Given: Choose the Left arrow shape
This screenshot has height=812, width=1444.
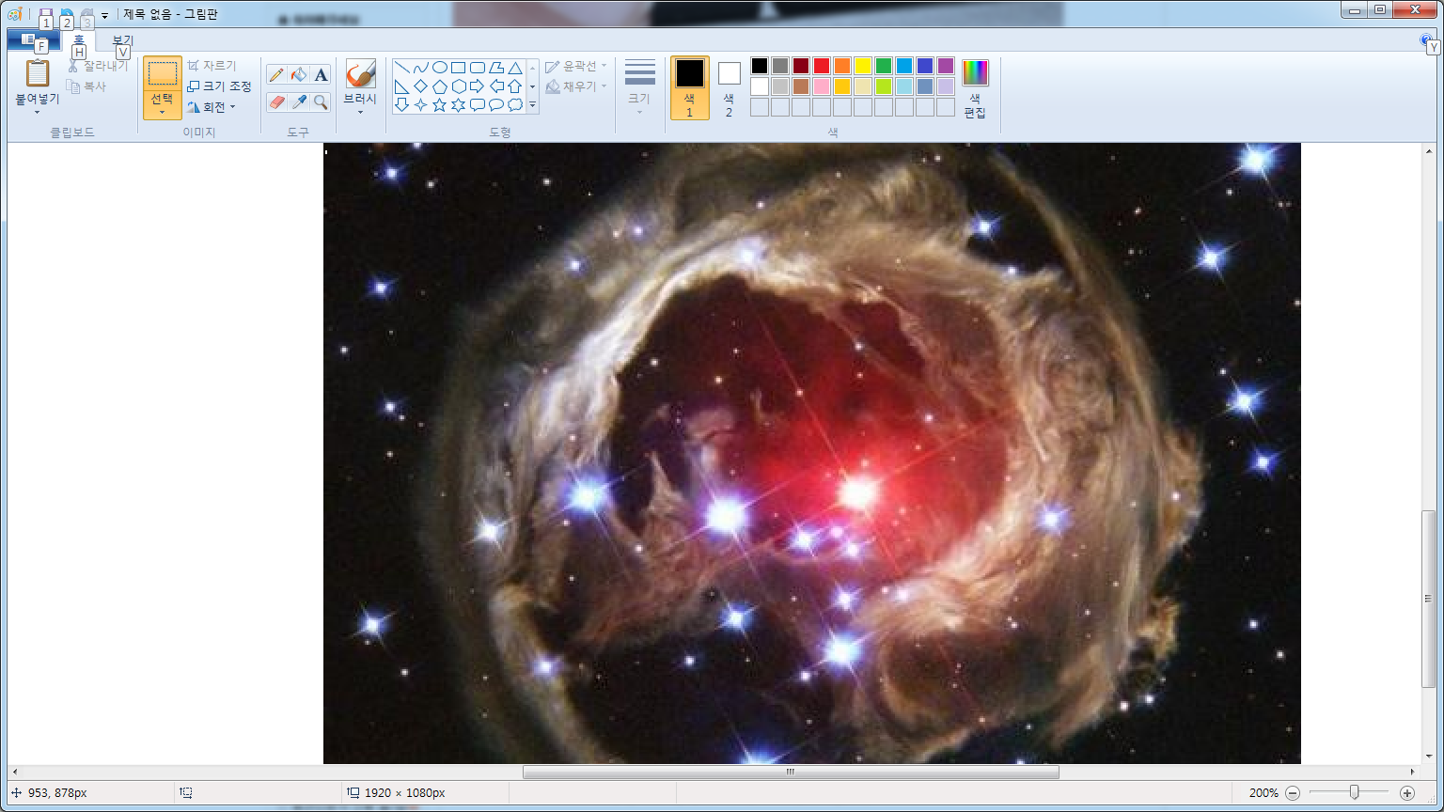Looking at the screenshot, I should (495, 86).
